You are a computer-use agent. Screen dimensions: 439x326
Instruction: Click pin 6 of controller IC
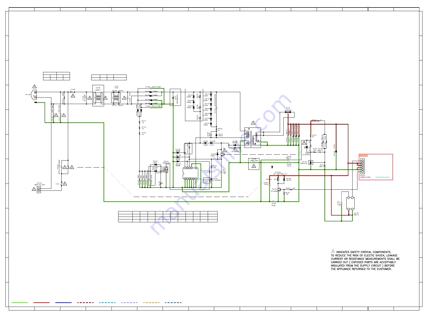click(x=196, y=168)
